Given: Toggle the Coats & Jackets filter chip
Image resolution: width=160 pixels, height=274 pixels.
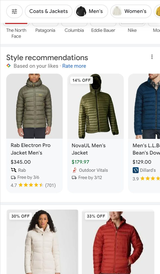Looking at the screenshot, I should click(x=48, y=11).
